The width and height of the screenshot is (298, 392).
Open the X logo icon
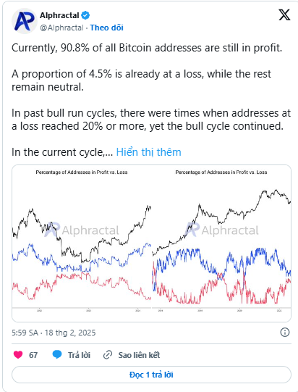click(284, 15)
